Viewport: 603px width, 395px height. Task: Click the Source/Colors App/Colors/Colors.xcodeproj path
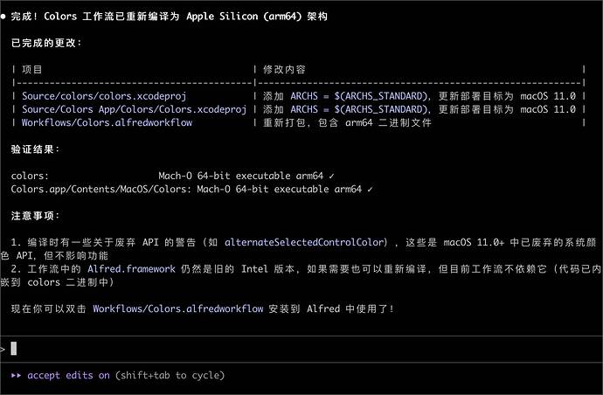click(134, 109)
